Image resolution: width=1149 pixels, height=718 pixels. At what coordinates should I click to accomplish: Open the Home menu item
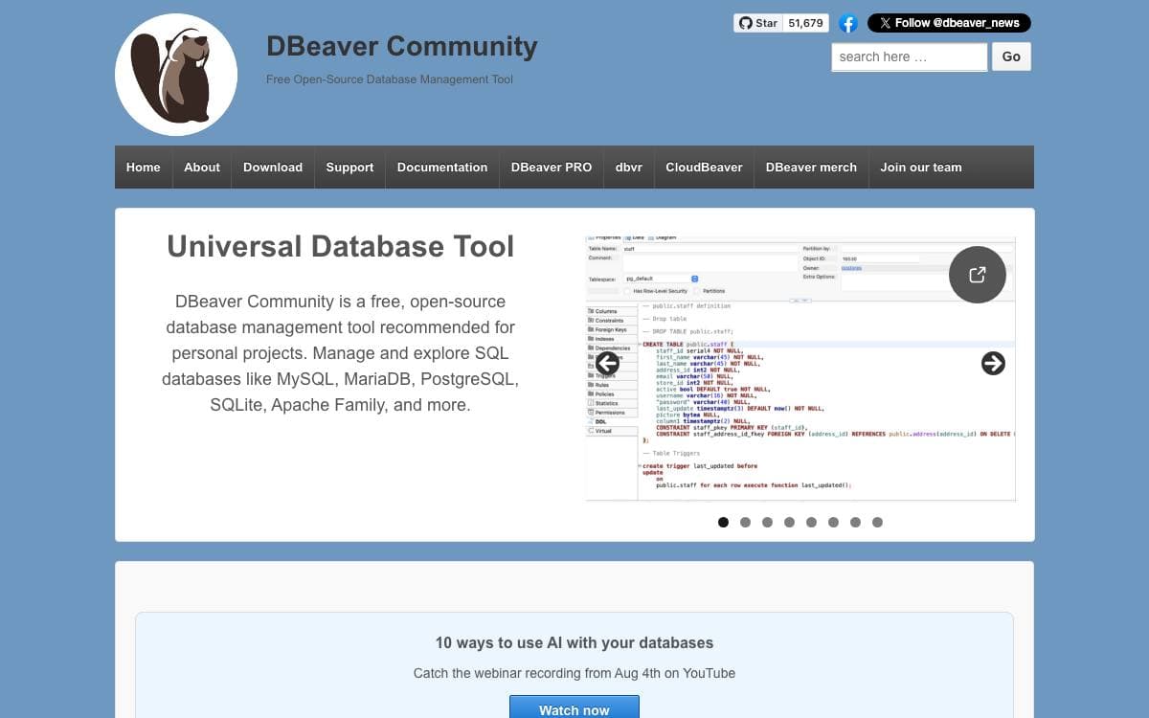click(x=144, y=167)
